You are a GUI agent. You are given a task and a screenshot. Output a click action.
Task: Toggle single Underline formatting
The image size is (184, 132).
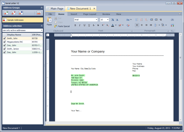coord(85,25)
